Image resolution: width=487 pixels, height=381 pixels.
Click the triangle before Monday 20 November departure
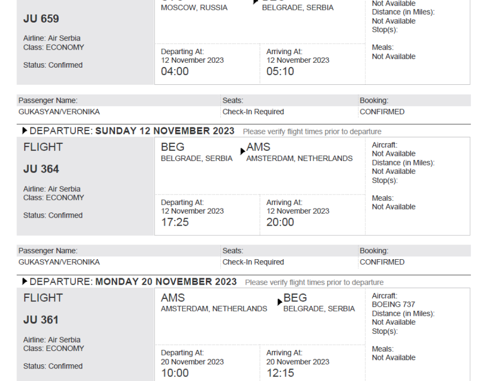25,281
